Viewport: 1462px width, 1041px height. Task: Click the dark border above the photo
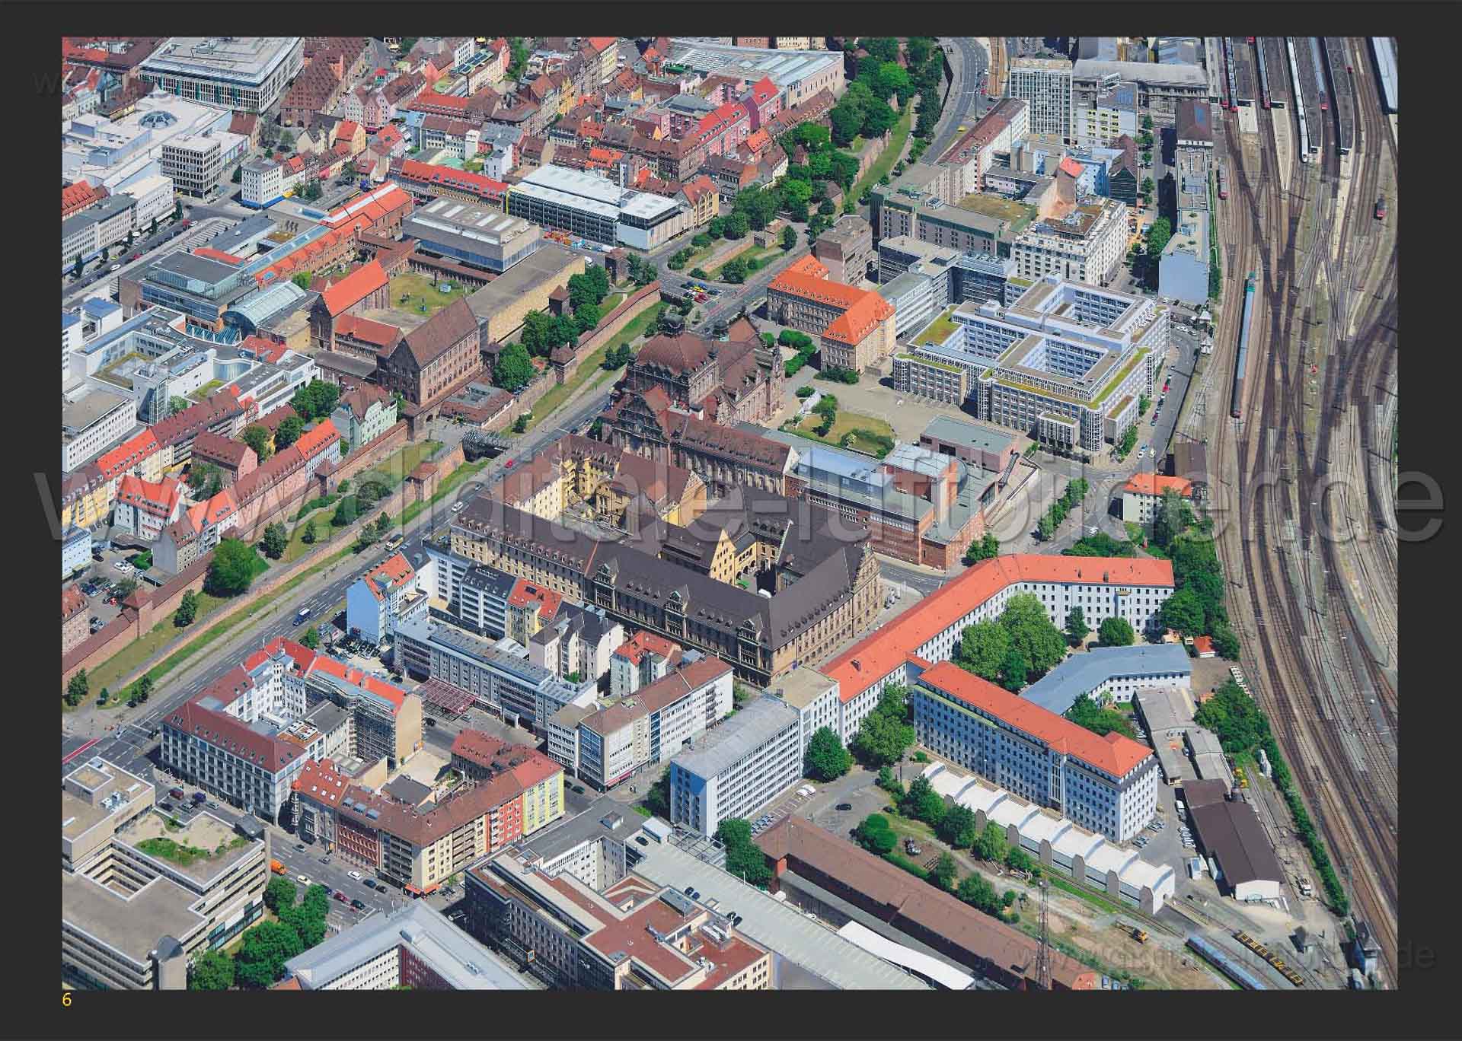point(731,17)
